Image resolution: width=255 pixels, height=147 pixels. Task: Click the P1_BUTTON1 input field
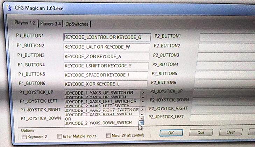[107, 37]
